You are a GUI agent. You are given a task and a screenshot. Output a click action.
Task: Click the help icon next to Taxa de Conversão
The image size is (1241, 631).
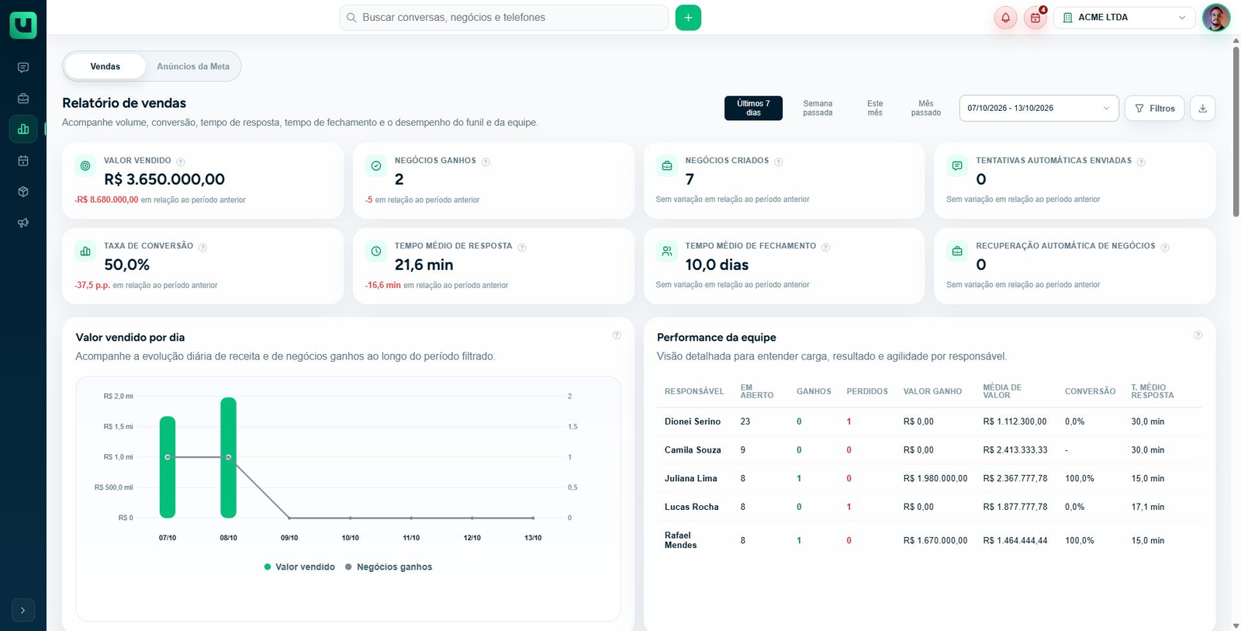[x=202, y=247]
